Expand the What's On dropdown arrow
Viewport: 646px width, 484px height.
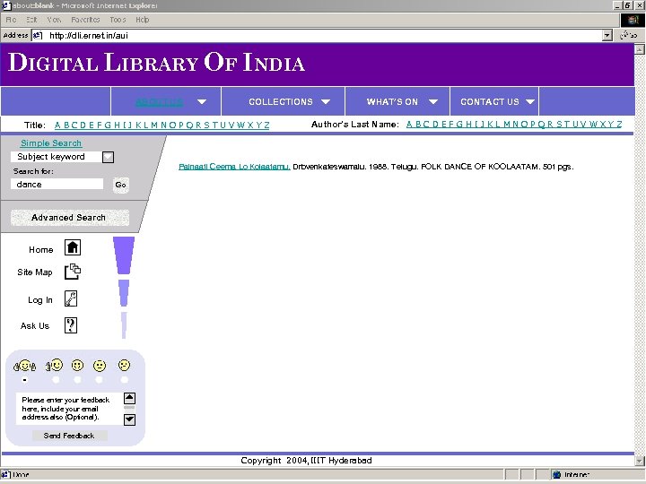(x=433, y=101)
